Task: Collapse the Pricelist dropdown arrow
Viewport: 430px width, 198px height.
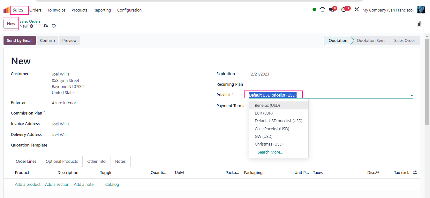Action: coord(411,96)
